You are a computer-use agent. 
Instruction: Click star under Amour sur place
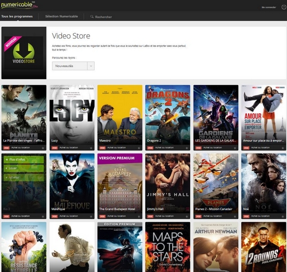coord(283,148)
